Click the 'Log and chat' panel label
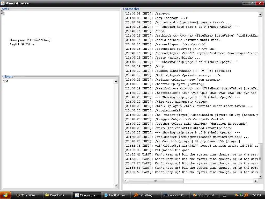 coord(131,9)
